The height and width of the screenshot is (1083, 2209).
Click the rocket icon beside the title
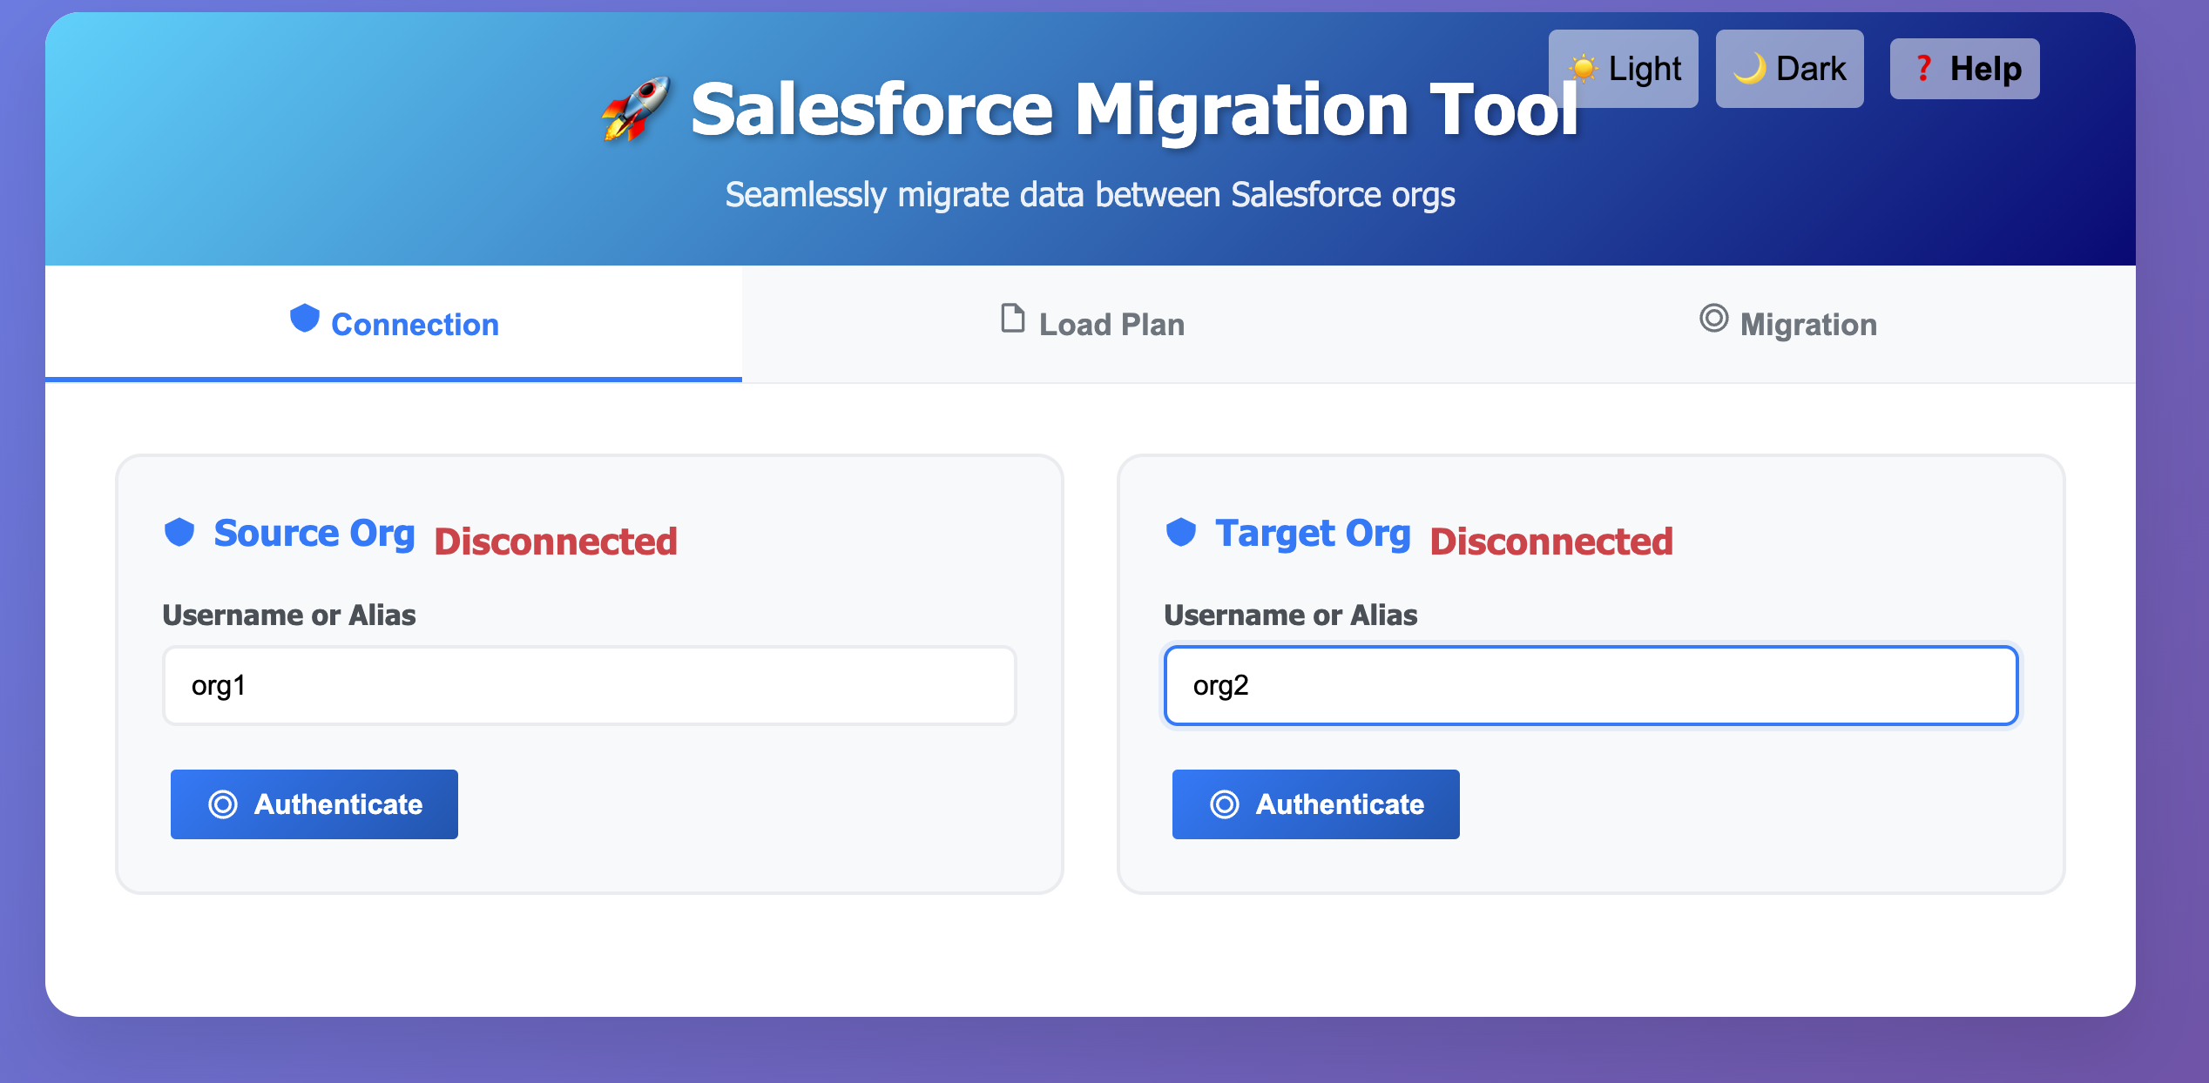pyautogui.click(x=636, y=109)
